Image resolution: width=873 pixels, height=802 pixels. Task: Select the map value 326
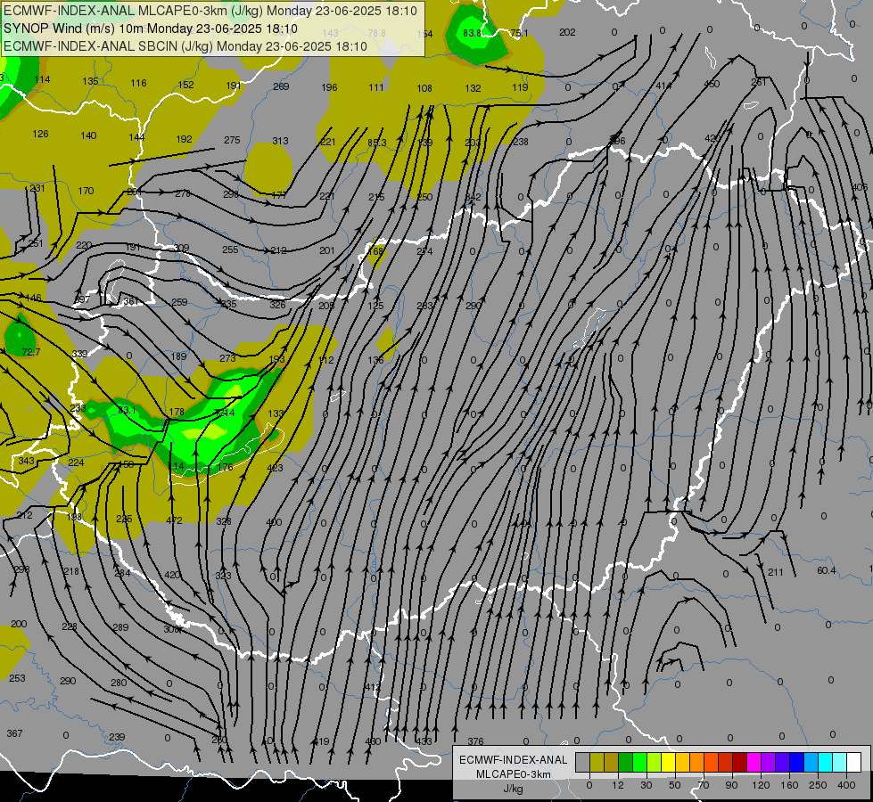[277, 305]
